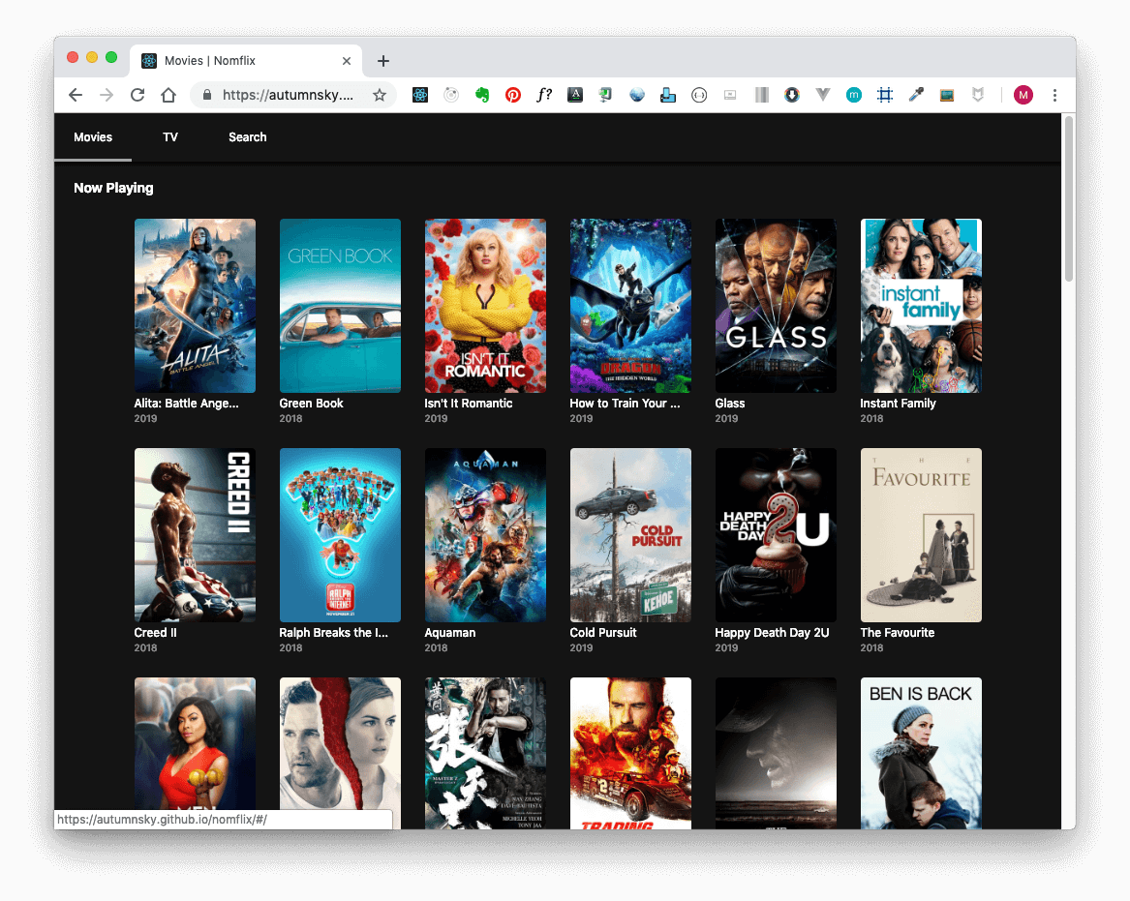Click the 'Glass' title text
The height and width of the screenshot is (901, 1130).
[730, 404]
